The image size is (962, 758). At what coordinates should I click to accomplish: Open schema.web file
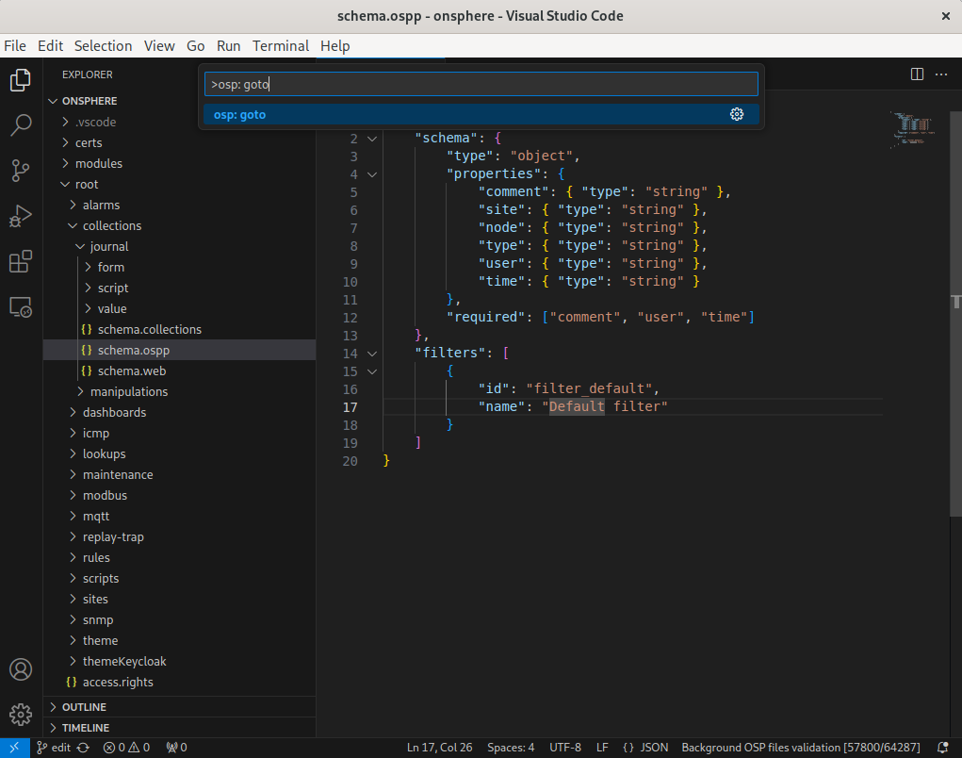coord(180,371)
